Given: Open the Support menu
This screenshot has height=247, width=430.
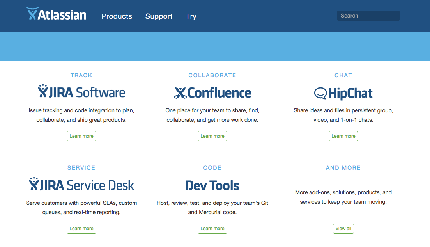Looking at the screenshot, I should (x=159, y=16).
